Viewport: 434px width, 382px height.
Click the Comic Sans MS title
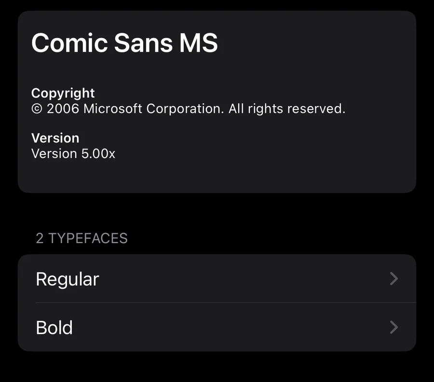coord(124,43)
